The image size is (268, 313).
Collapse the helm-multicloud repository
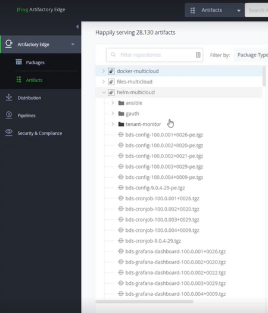click(104, 92)
